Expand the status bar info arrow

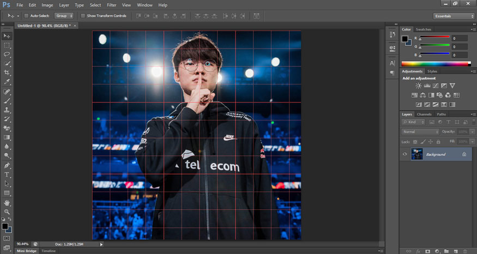(101, 244)
